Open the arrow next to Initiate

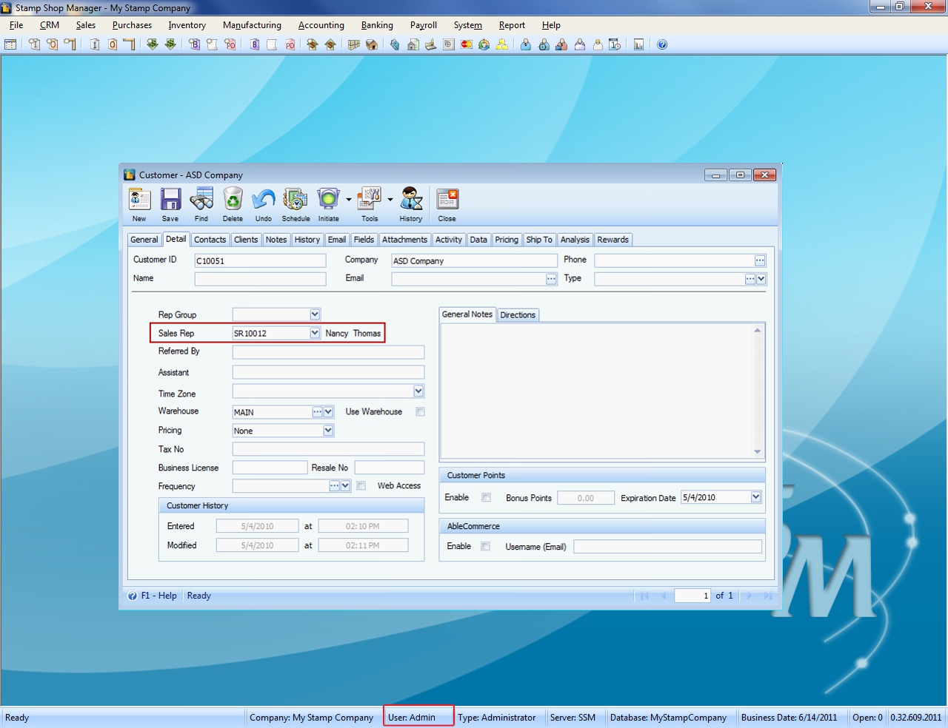(x=348, y=199)
